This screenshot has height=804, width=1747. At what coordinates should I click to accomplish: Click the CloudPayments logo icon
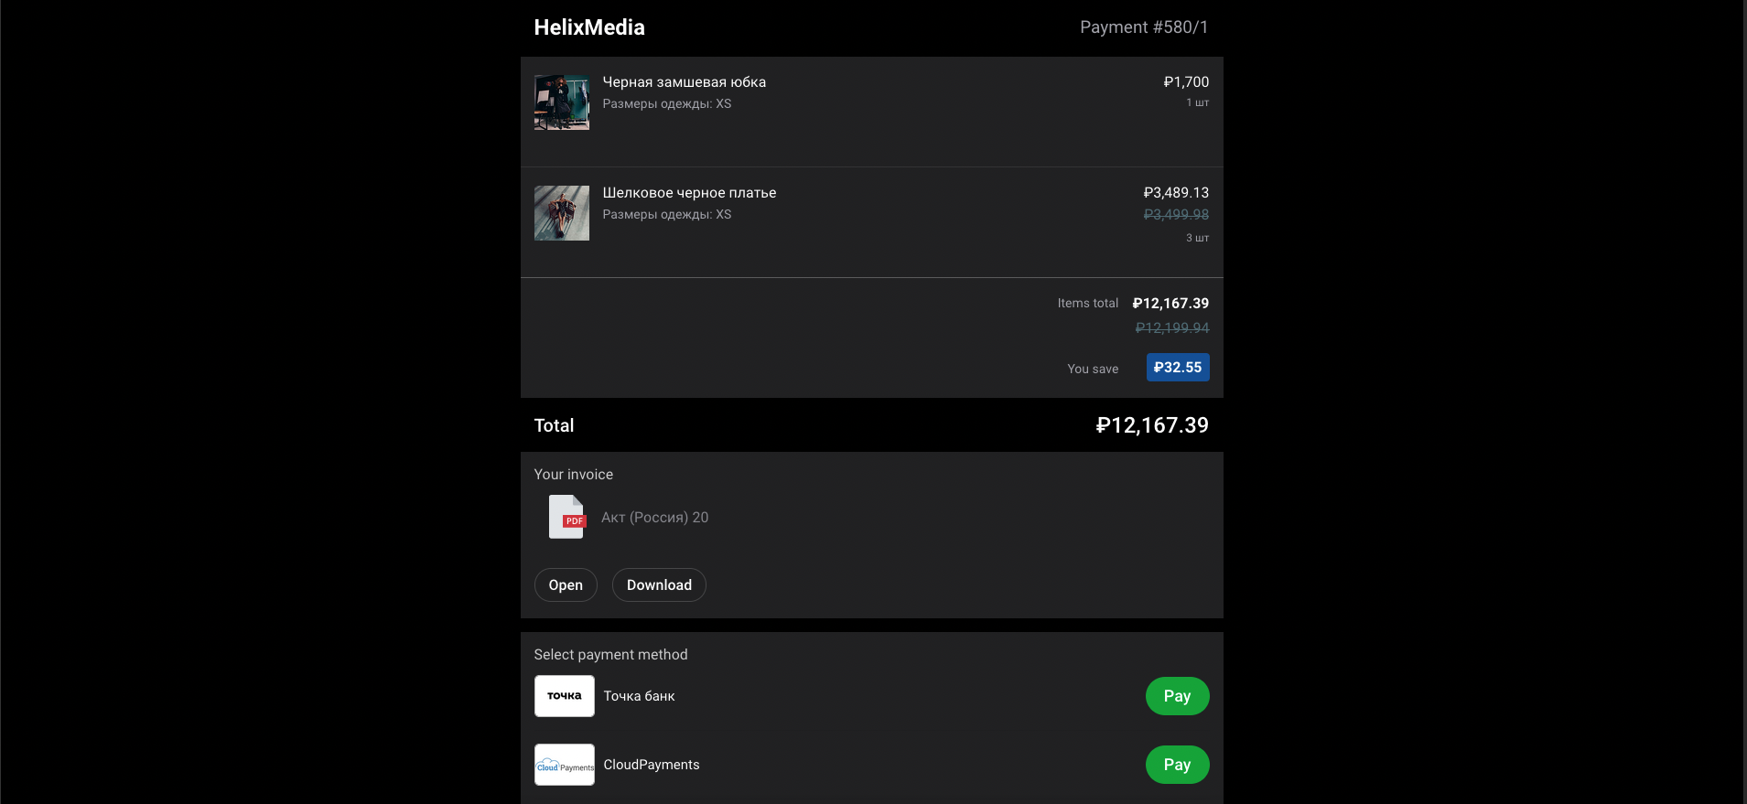pos(565,765)
